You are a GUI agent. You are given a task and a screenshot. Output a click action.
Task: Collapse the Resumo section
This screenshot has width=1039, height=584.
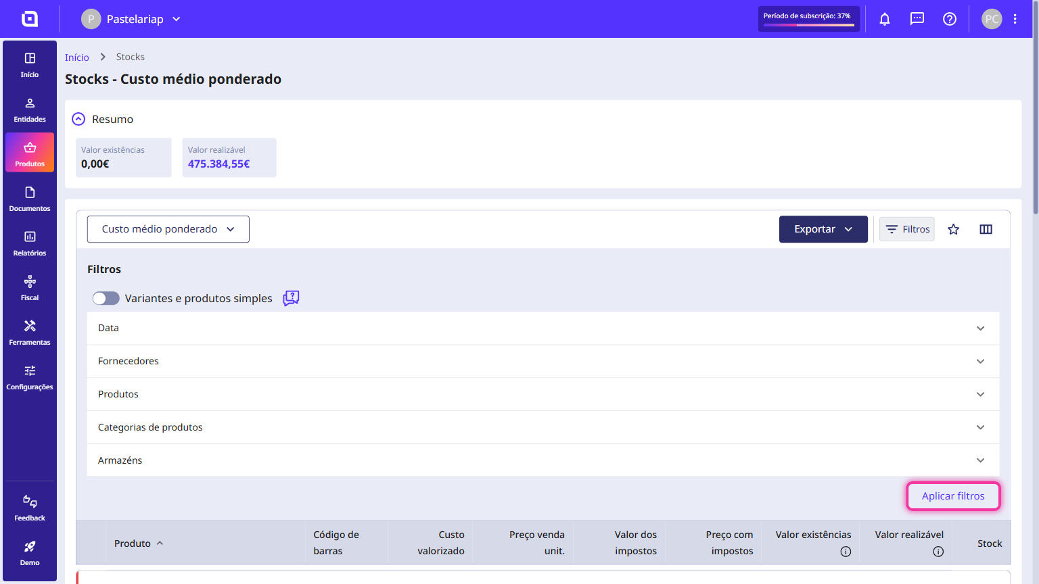79,119
